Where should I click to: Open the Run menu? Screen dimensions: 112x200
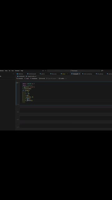coord(12,71)
